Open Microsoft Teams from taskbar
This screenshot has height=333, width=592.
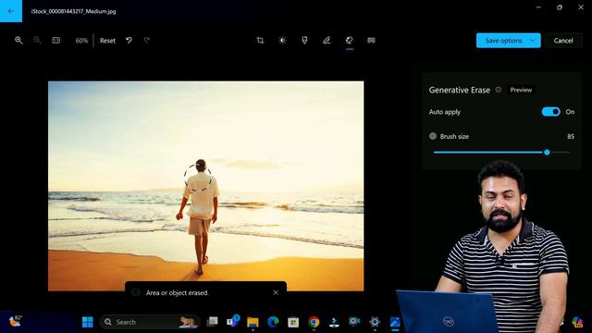coord(232,322)
